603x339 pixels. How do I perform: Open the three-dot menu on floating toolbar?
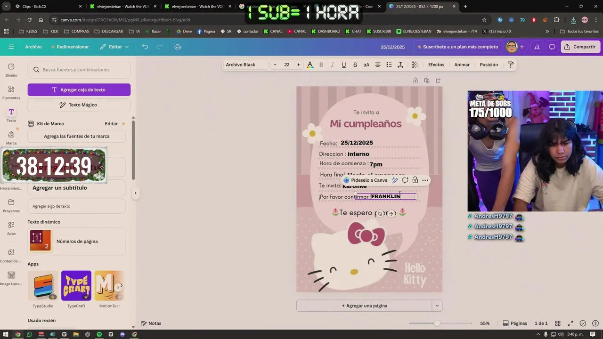tap(425, 180)
